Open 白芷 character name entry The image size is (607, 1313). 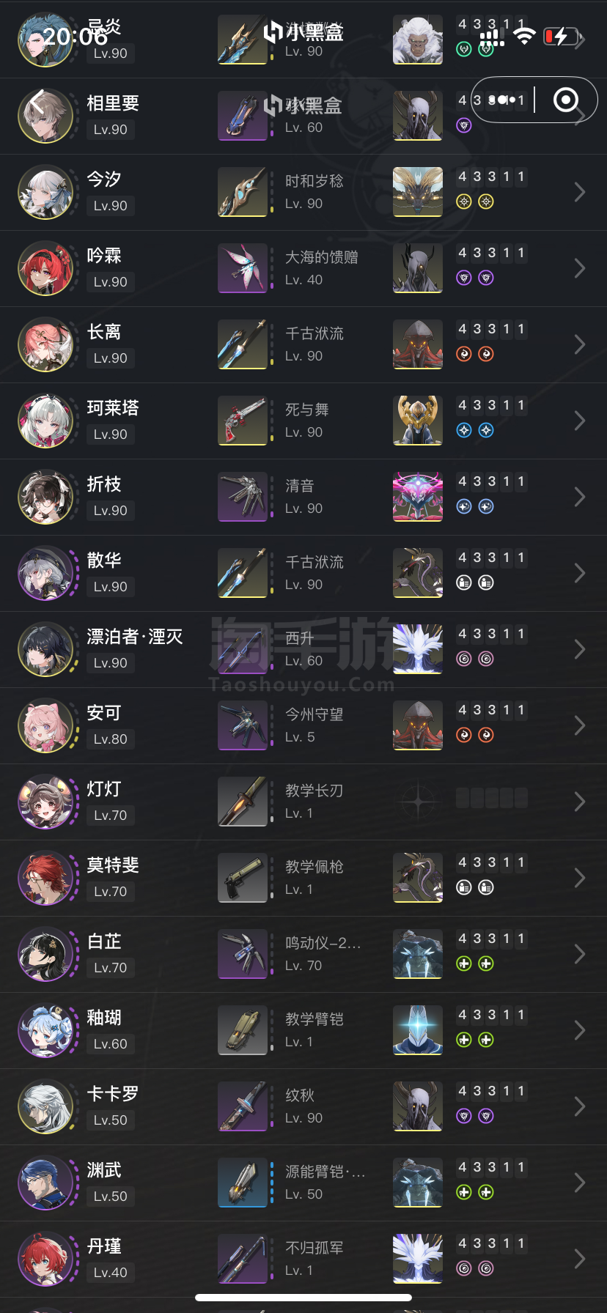[104, 942]
